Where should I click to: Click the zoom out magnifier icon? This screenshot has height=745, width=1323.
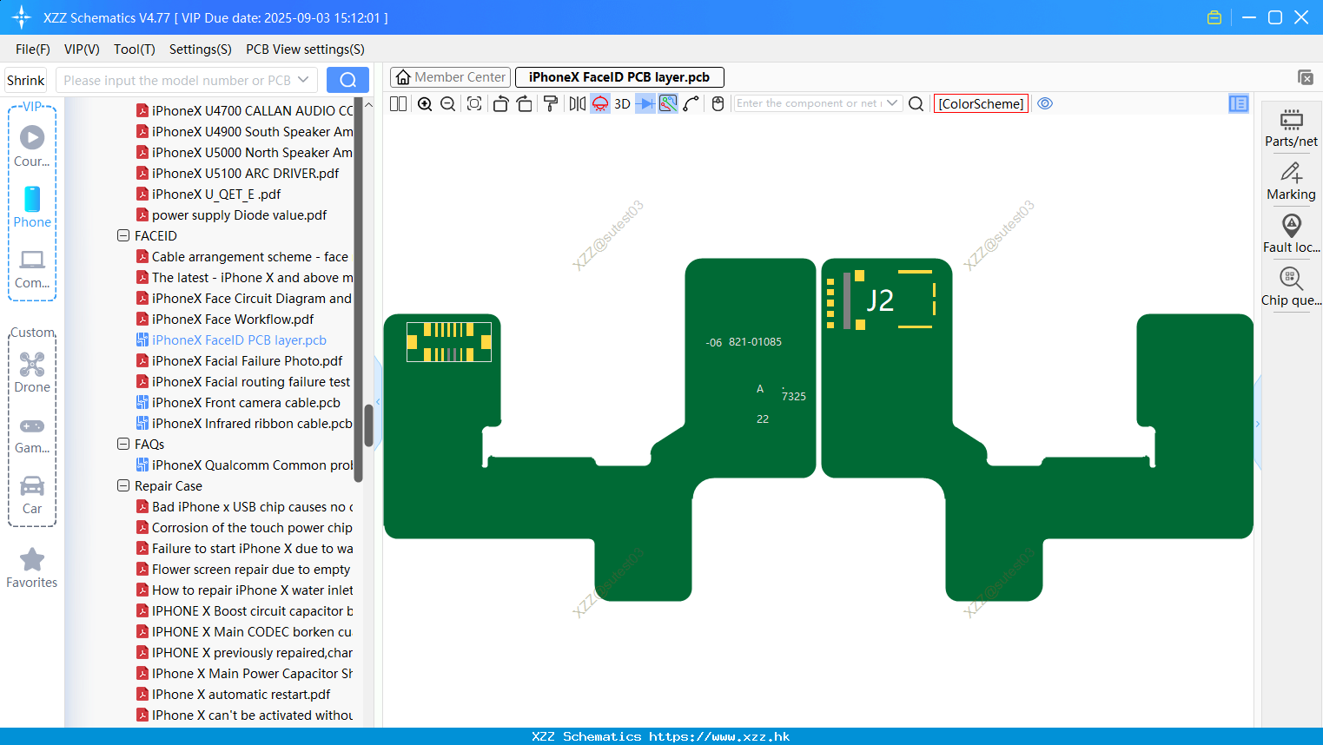point(448,103)
